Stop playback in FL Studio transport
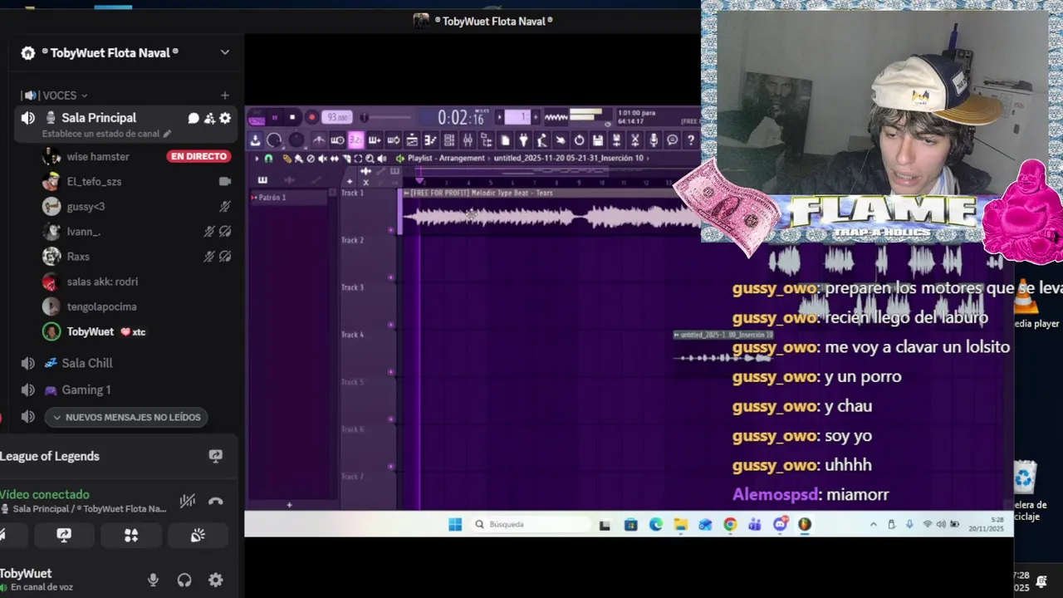 pyautogui.click(x=292, y=117)
